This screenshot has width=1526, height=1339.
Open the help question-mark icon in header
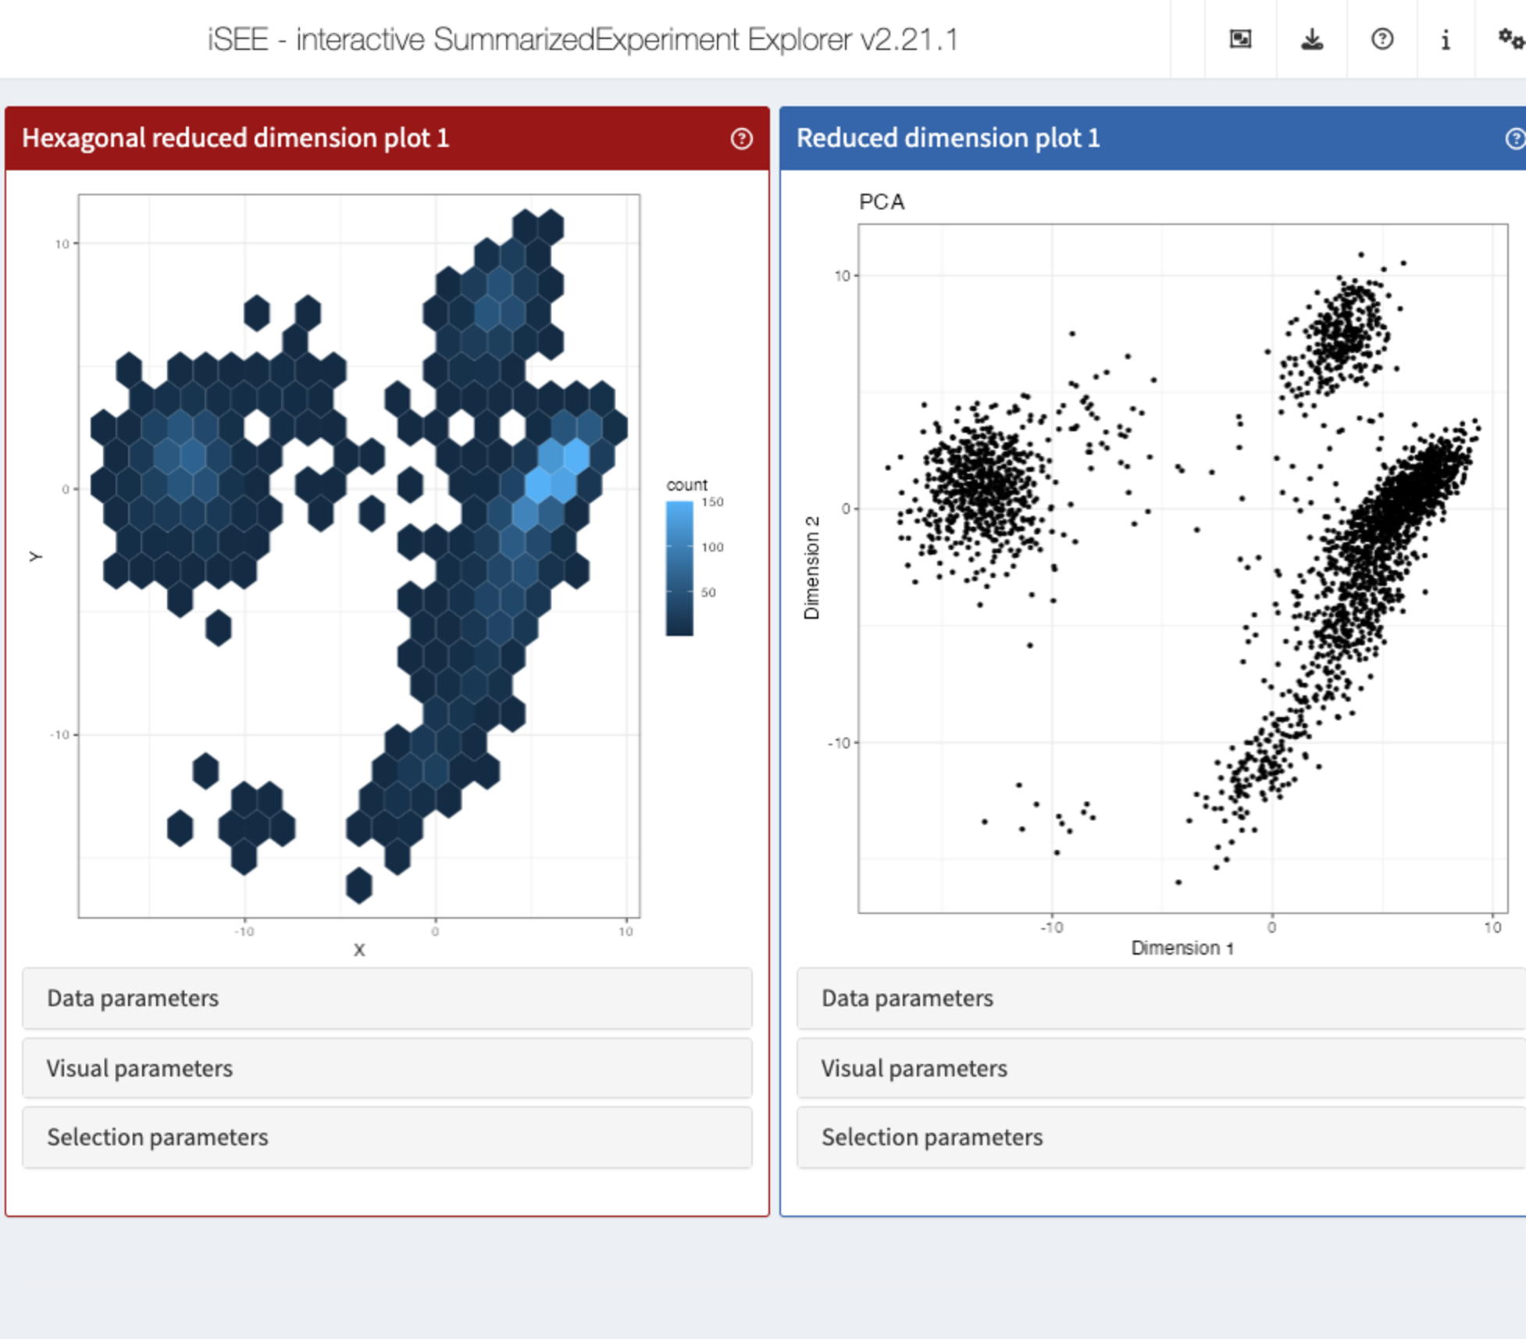pyautogui.click(x=1382, y=39)
